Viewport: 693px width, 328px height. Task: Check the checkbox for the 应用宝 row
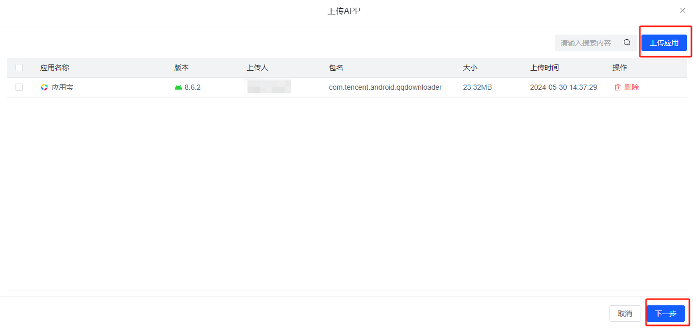[x=19, y=88]
